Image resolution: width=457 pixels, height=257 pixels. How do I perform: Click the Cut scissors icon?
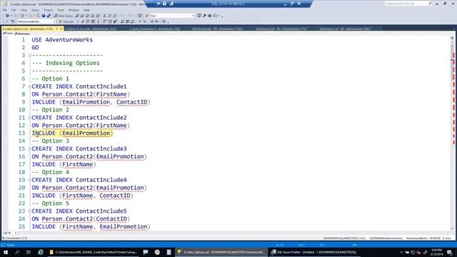point(104,16)
